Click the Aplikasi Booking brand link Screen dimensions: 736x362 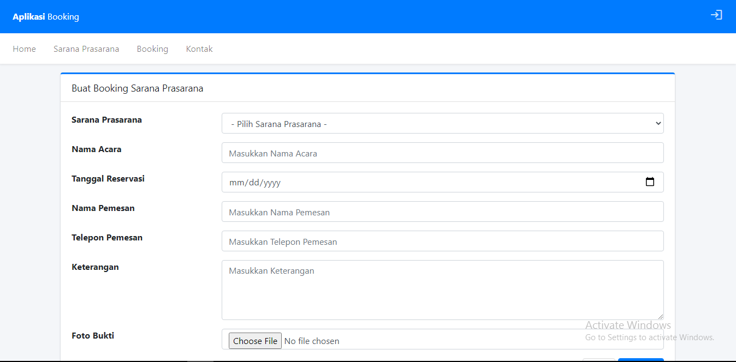click(x=46, y=17)
